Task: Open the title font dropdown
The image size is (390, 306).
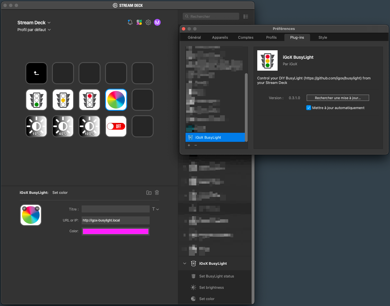Action: [155, 209]
